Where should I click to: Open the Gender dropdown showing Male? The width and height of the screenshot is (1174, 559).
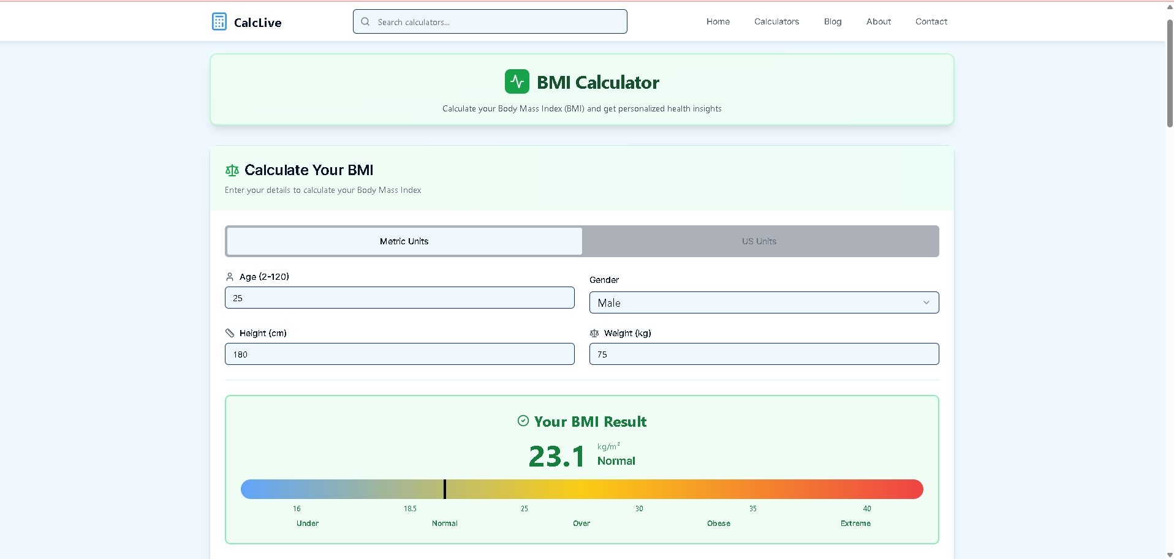tap(764, 302)
